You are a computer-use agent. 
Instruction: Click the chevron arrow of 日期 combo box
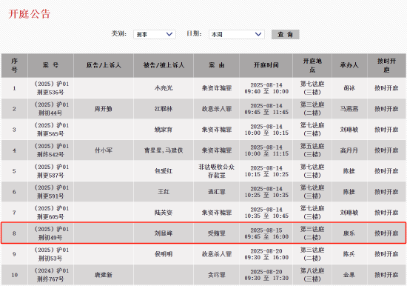click(258, 34)
